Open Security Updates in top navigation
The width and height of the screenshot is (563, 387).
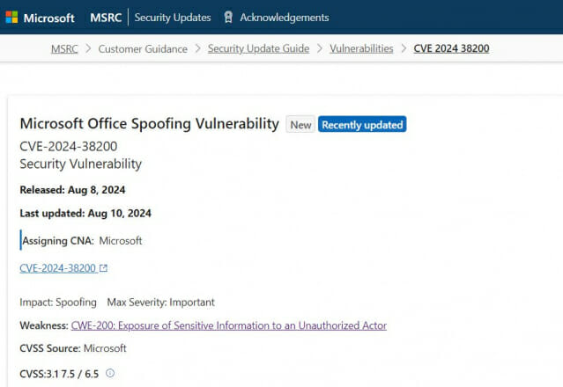click(173, 18)
